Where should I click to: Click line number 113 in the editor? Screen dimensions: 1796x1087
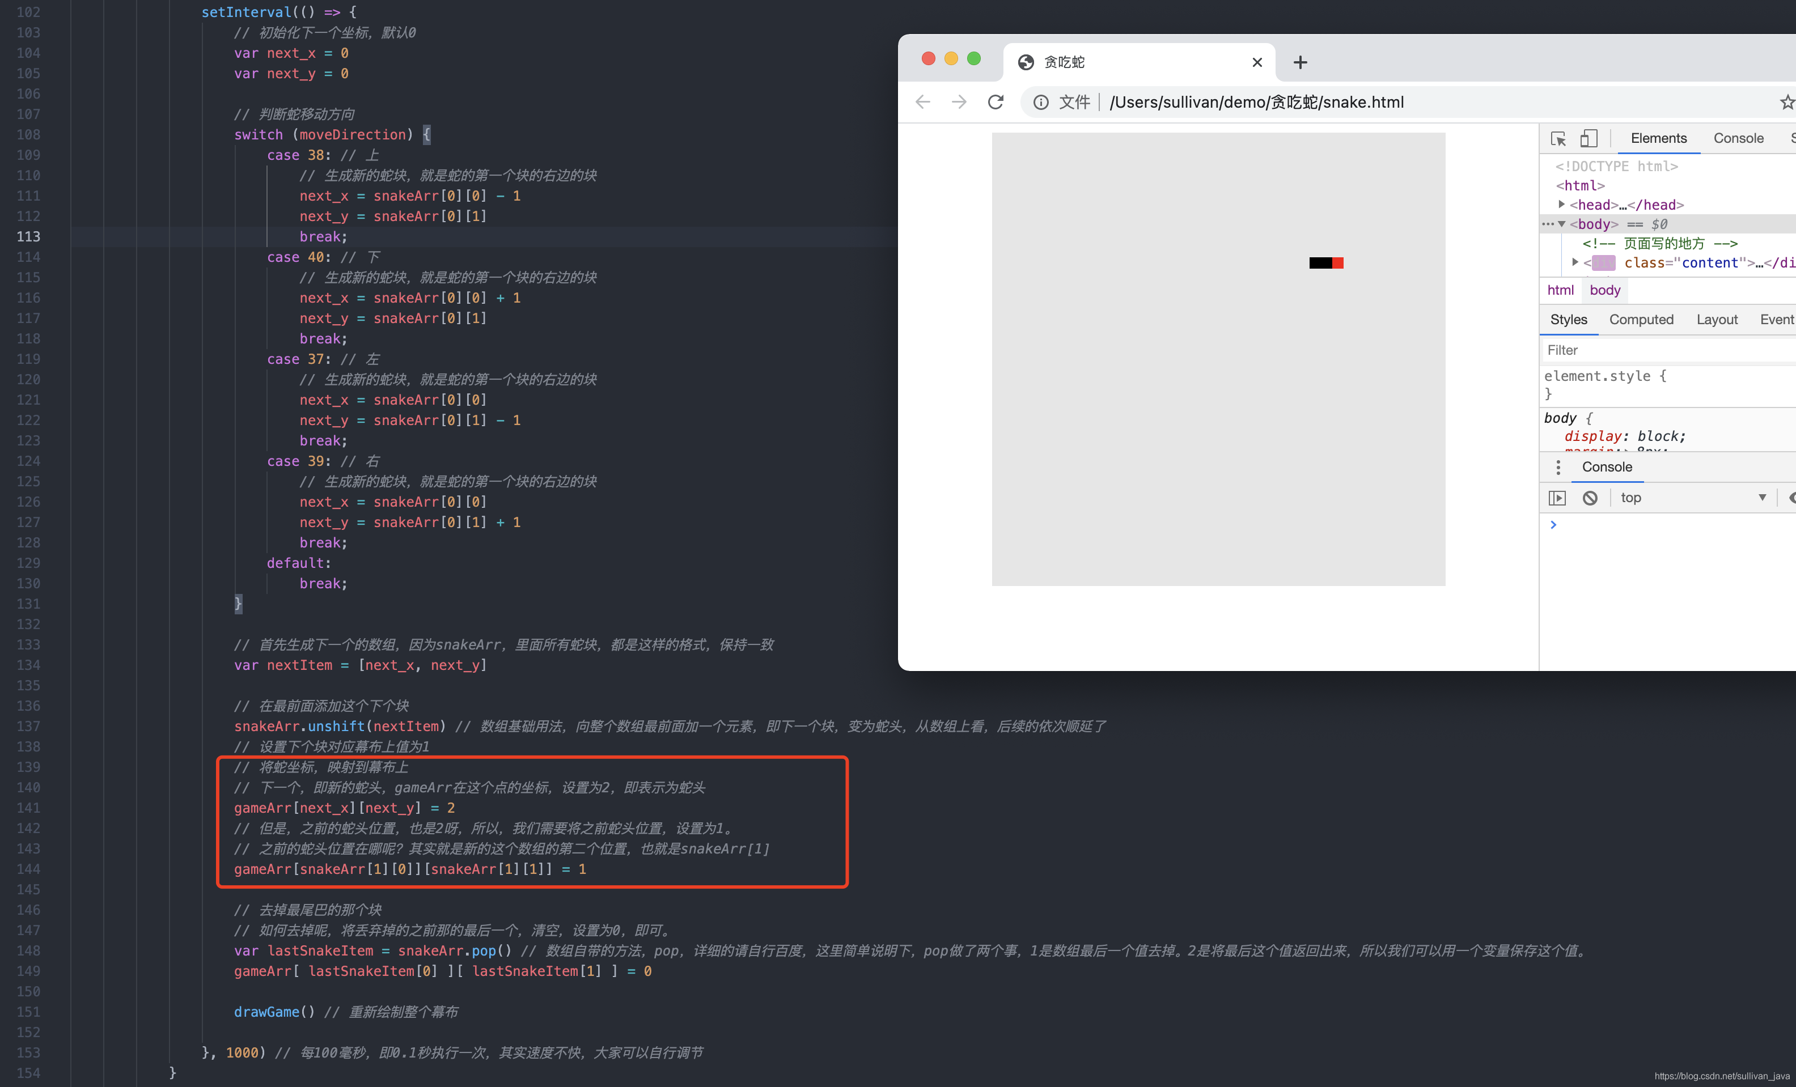[x=28, y=237]
